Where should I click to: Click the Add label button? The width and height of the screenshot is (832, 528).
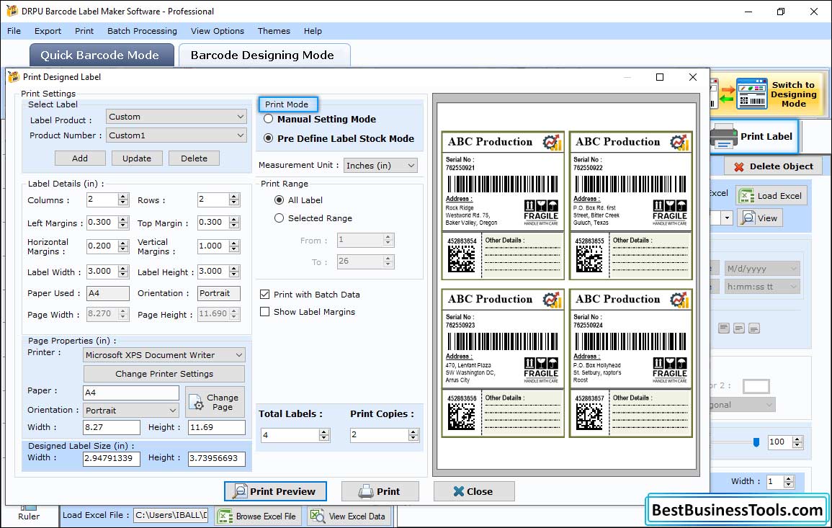pyautogui.click(x=80, y=158)
